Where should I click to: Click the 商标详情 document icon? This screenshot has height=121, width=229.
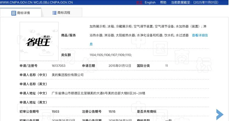pyautogui.click(x=14, y=13)
